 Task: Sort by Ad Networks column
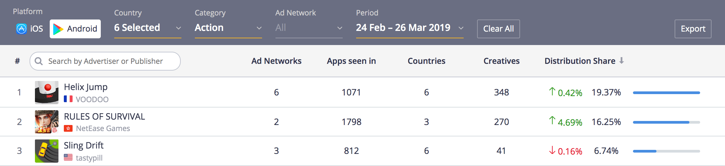pos(276,61)
